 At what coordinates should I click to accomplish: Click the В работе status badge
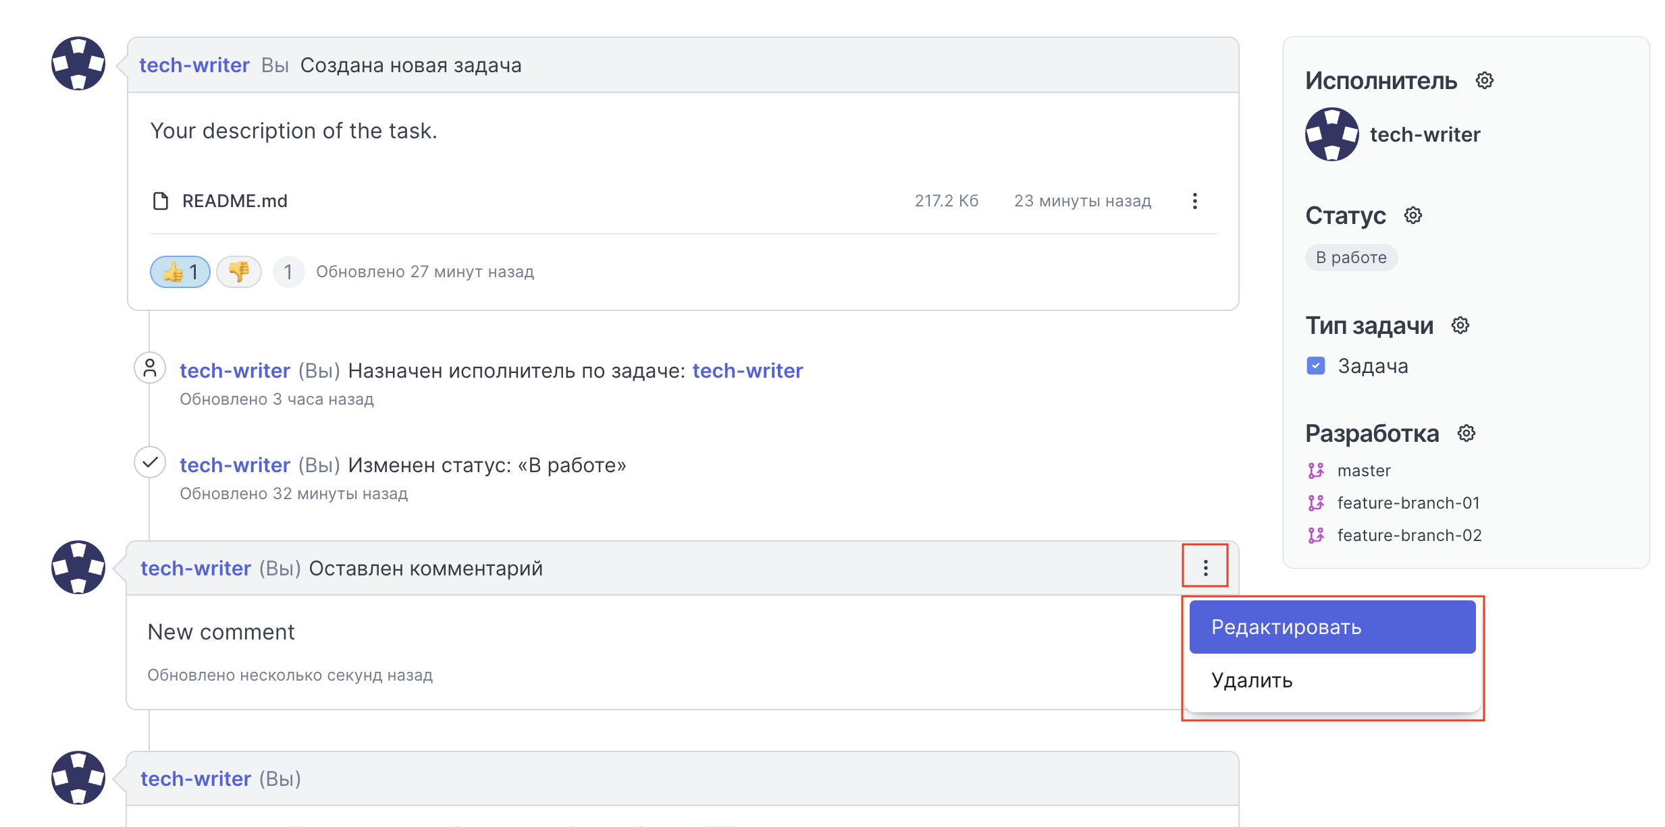(1351, 258)
